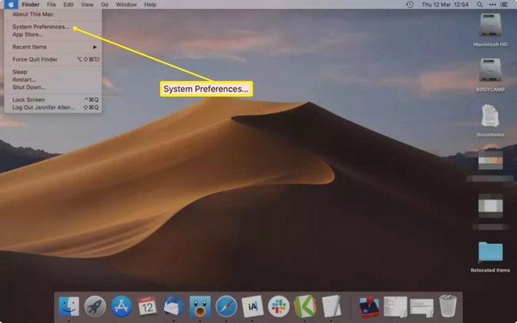The image size is (517, 323).
Task: Launch Safari from the dock
Action: coord(225,306)
